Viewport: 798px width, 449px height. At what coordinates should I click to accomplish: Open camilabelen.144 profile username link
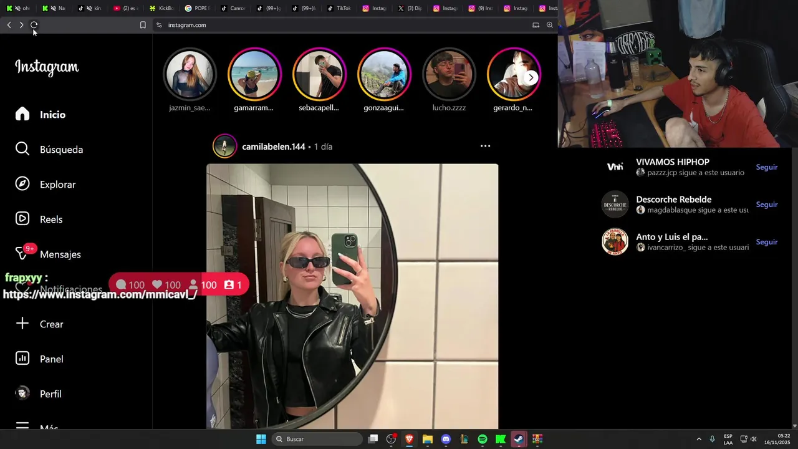(x=274, y=147)
